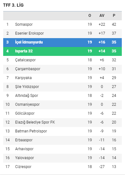Click Karşıyaka in the table
The image size is (125, 175).
(23, 78)
